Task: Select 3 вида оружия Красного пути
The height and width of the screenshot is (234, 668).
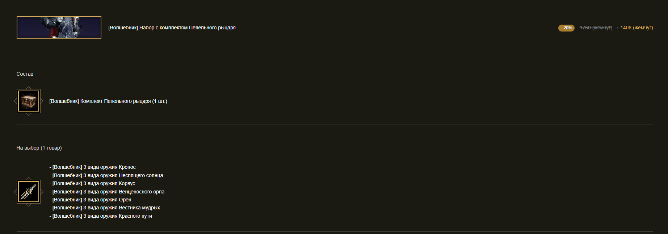Action: coord(101,216)
